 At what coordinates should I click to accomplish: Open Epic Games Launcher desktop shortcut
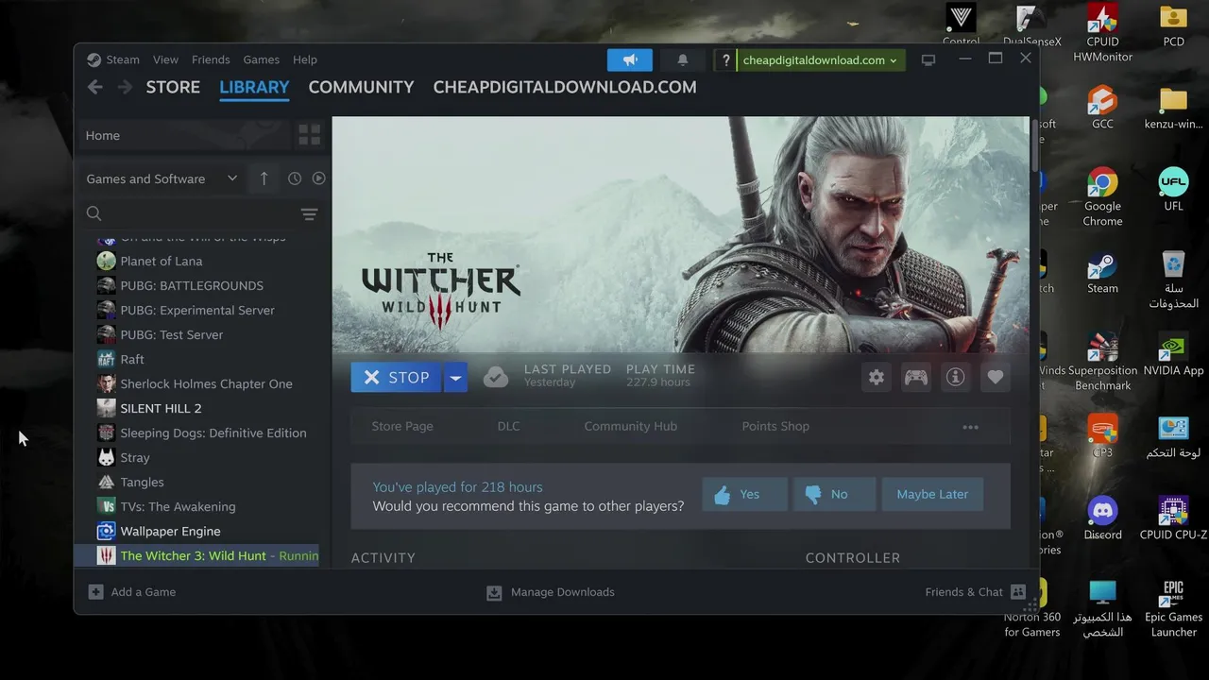tap(1173, 609)
